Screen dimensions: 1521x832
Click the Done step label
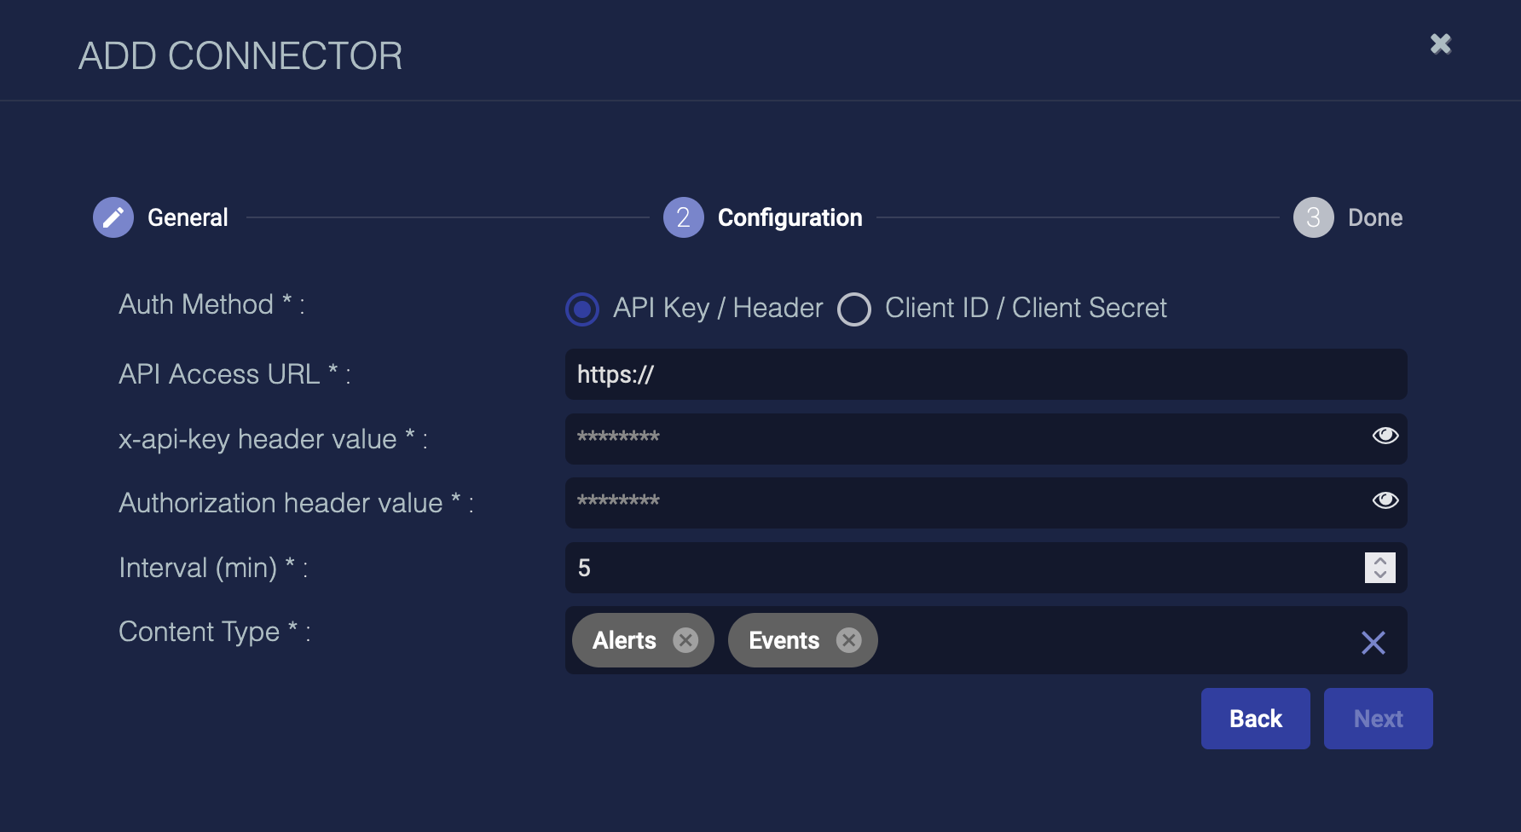(1374, 217)
